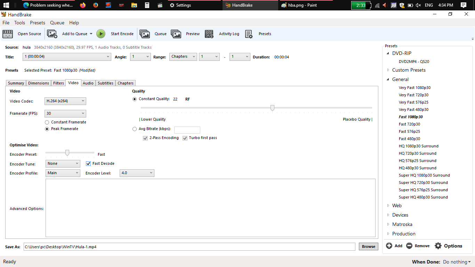Expand the Production preset group
This screenshot has height=267, width=475.
tap(388, 234)
